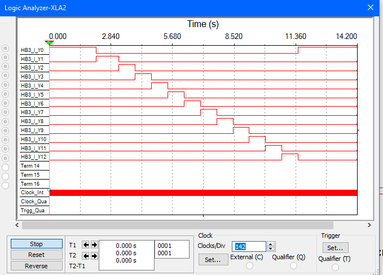Click the HB3_I_Y0 channel label
This screenshot has width=383, height=275.
coord(32,50)
